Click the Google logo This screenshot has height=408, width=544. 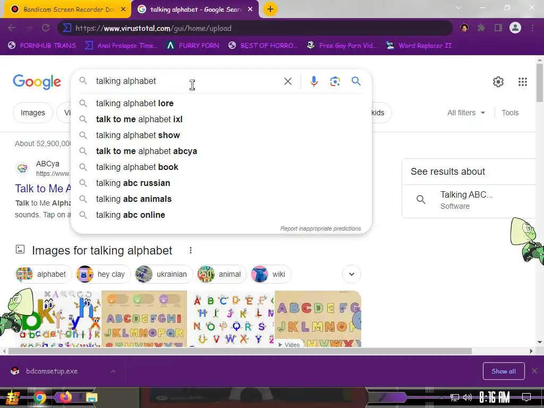click(37, 82)
